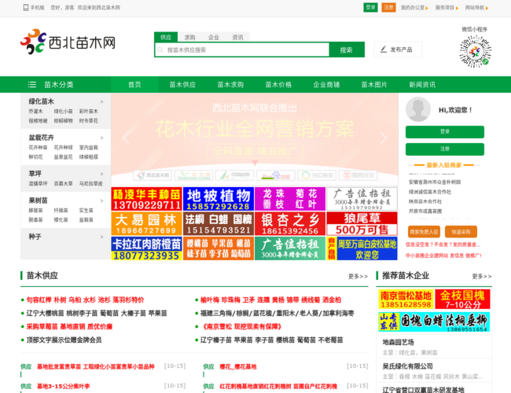
Task: Open the 杨凌华丰种苗 ad banner
Action: pyautogui.click(x=146, y=199)
